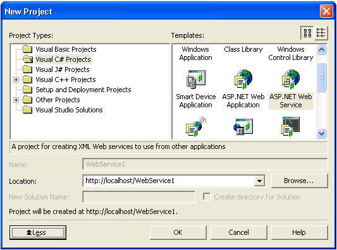Image resolution: width=337 pixels, height=250 pixels.
Task: Confirm with the OK button
Action: coord(178,232)
